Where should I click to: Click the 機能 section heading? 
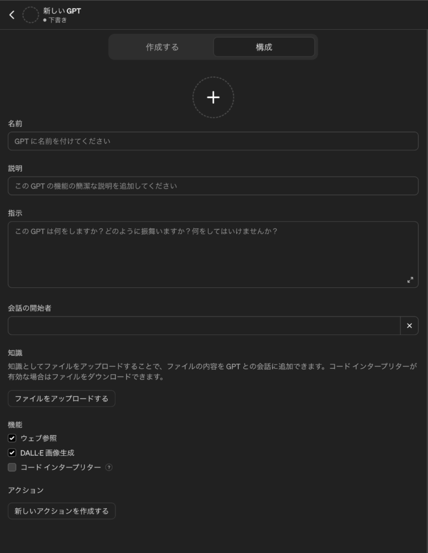coord(15,425)
